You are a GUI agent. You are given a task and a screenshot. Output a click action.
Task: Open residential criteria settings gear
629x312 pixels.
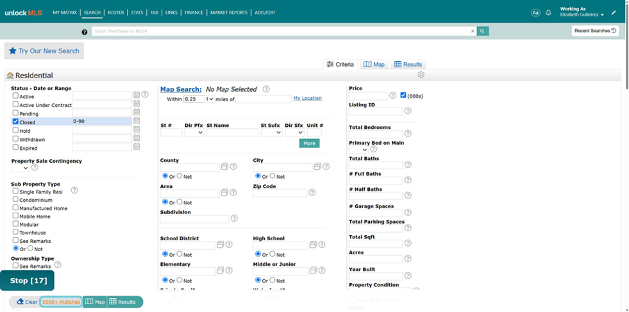[421, 75]
